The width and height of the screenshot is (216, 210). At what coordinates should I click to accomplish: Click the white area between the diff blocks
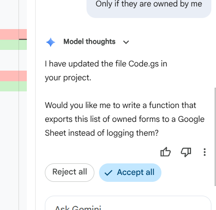[13, 60]
